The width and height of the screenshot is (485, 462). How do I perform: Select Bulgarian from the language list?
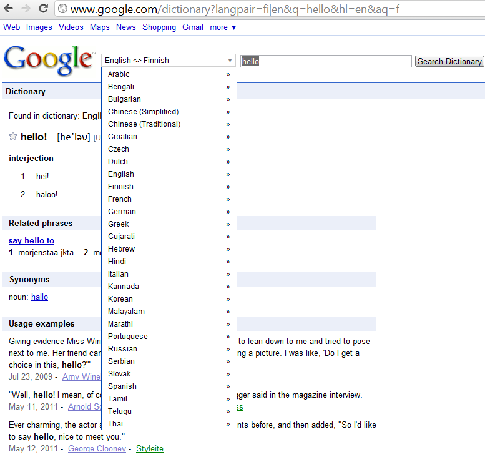click(169, 99)
